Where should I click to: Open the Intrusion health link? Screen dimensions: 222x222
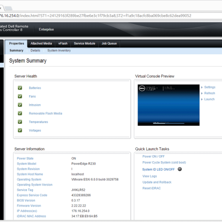tap(35, 105)
